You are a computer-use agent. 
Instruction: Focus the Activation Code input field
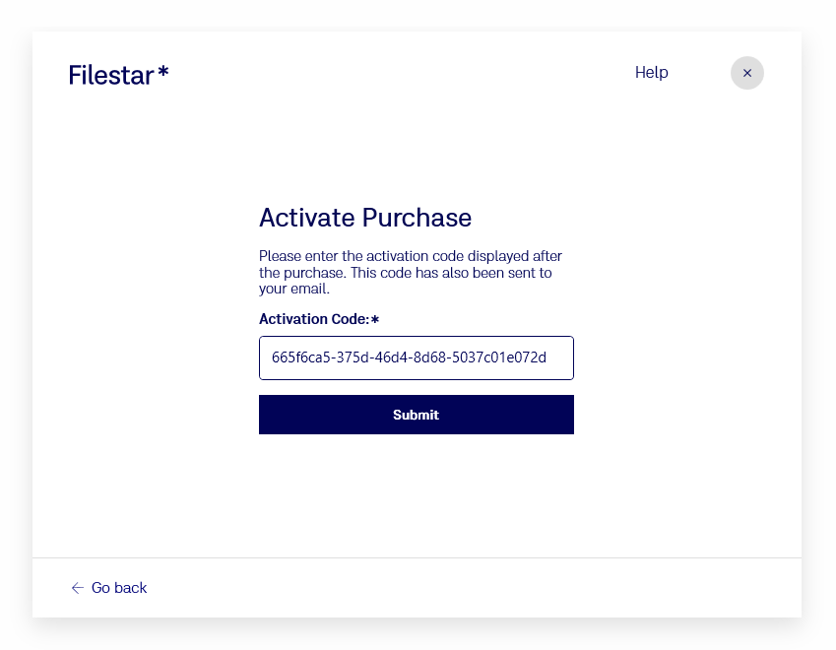(416, 357)
